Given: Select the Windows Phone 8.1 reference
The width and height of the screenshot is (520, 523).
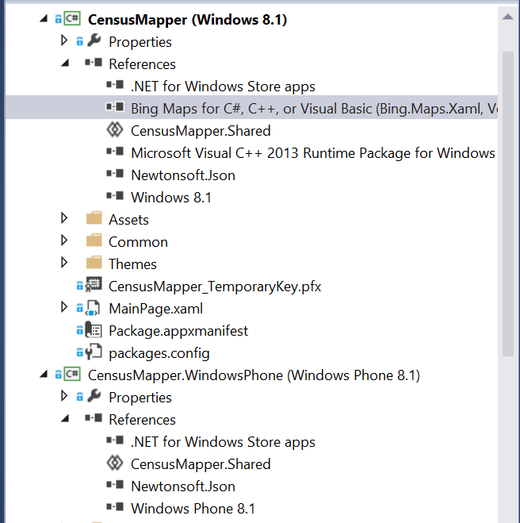Looking at the screenshot, I should click(193, 509).
